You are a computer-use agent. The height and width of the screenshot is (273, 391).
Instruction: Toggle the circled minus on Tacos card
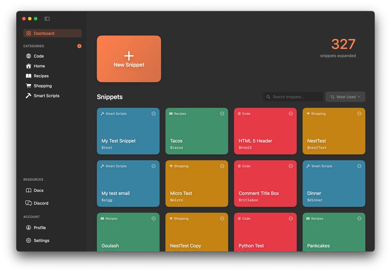pyautogui.click(x=222, y=114)
